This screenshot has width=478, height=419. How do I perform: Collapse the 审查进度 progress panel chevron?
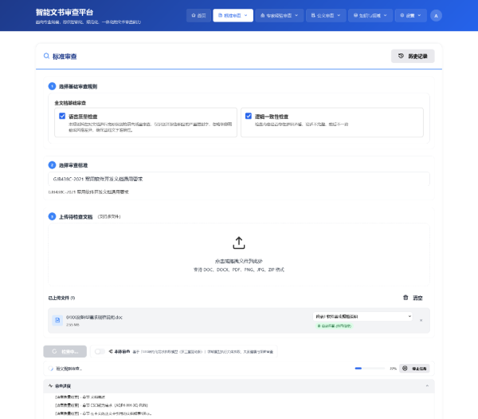(427, 386)
